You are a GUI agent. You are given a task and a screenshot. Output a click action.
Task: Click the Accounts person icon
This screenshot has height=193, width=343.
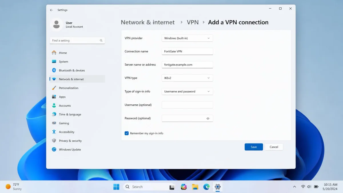54,106
